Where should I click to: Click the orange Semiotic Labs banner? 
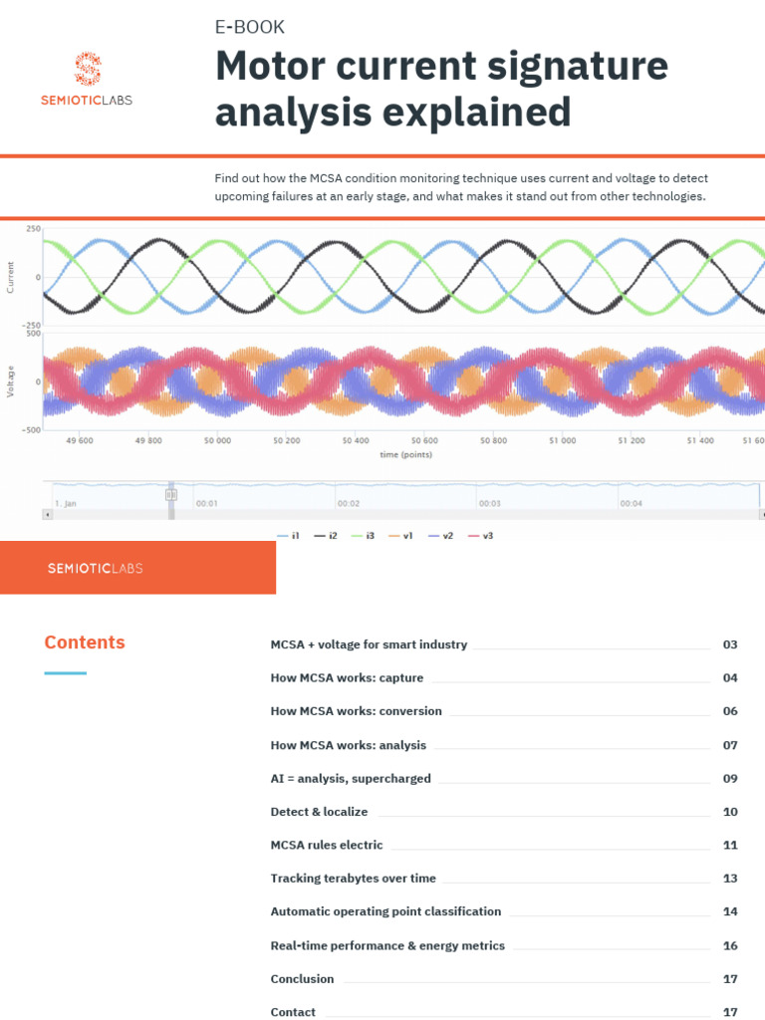(137, 567)
